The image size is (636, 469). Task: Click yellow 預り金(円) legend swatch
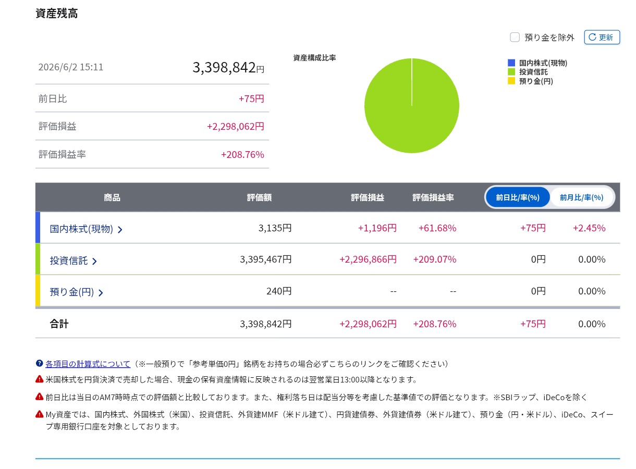tap(511, 81)
